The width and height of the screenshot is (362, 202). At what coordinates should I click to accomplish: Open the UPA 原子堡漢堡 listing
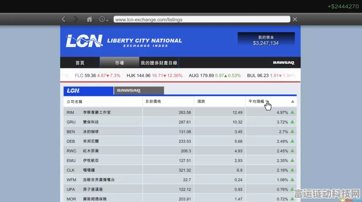coord(180,190)
